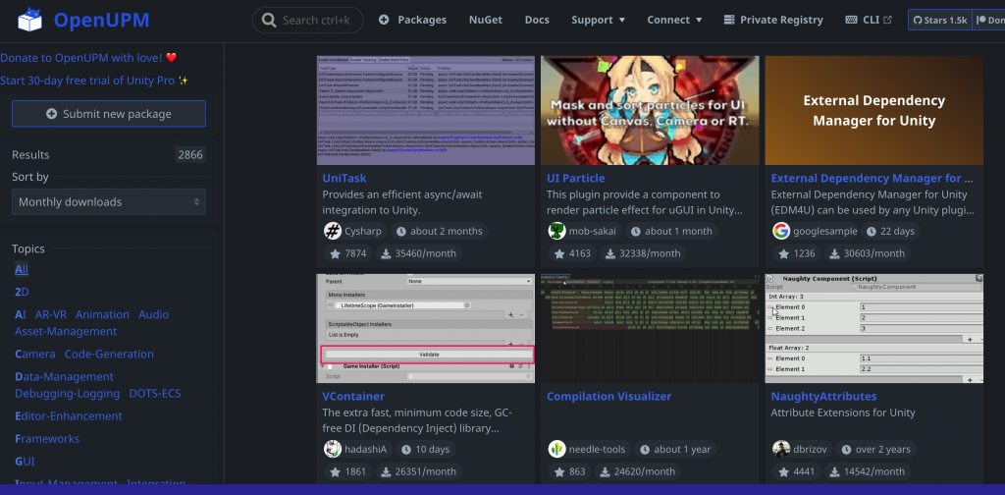This screenshot has width=1005, height=495.
Task: Click the googlesample Google avatar icon
Action: point(780,231)
